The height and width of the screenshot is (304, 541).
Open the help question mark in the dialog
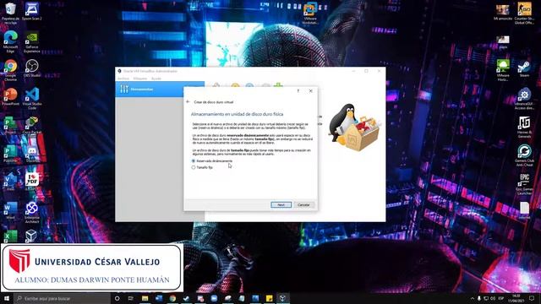[x=298, y=91]
